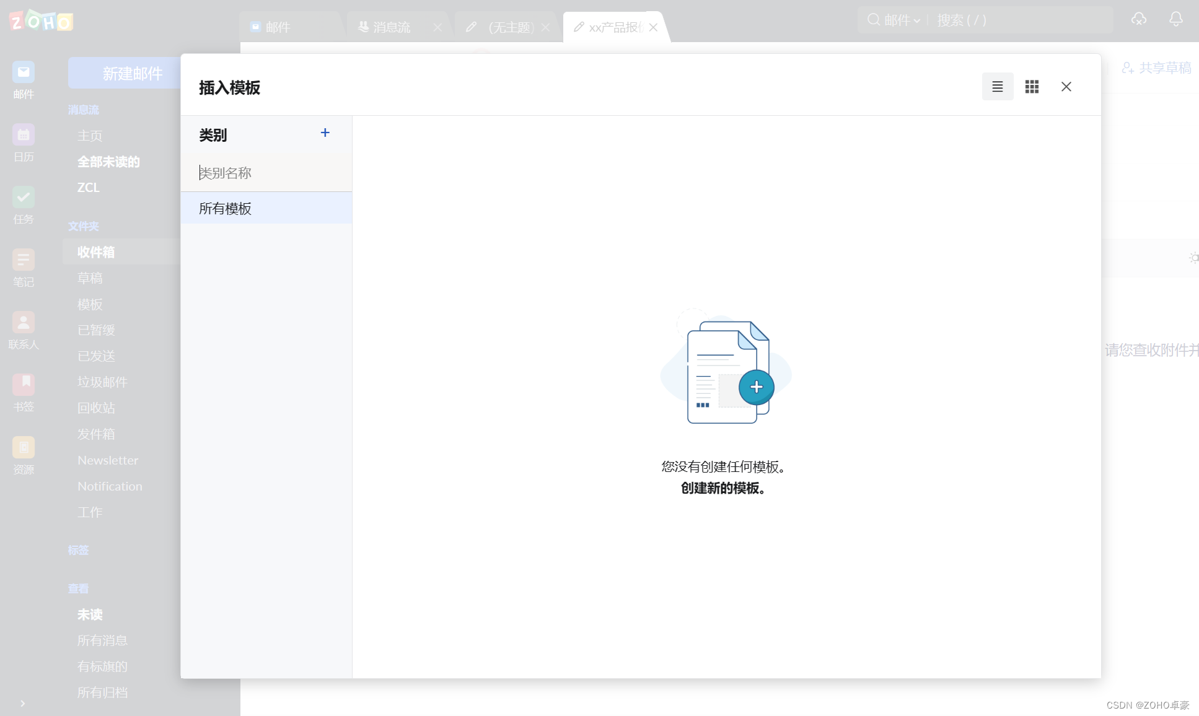Click the 新建邮件 button
This screenshot has width=1199, height=716.
[132, 74]
